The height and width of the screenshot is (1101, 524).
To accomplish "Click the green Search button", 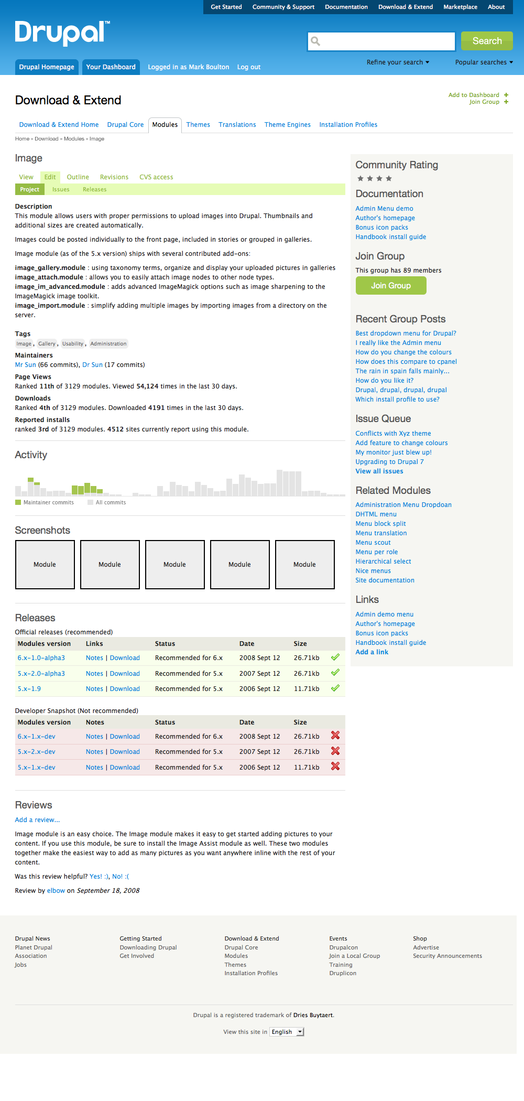I will point(487,41).
